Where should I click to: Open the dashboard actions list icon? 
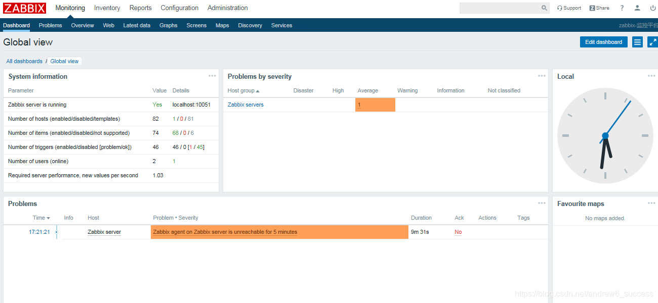[x=637, y=42]
